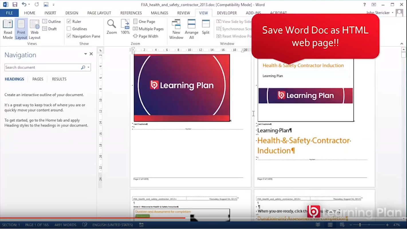Screen dimensions: 407x229
Task: Open Undo history dropdown arrow
Action: (x=29, y=5)
